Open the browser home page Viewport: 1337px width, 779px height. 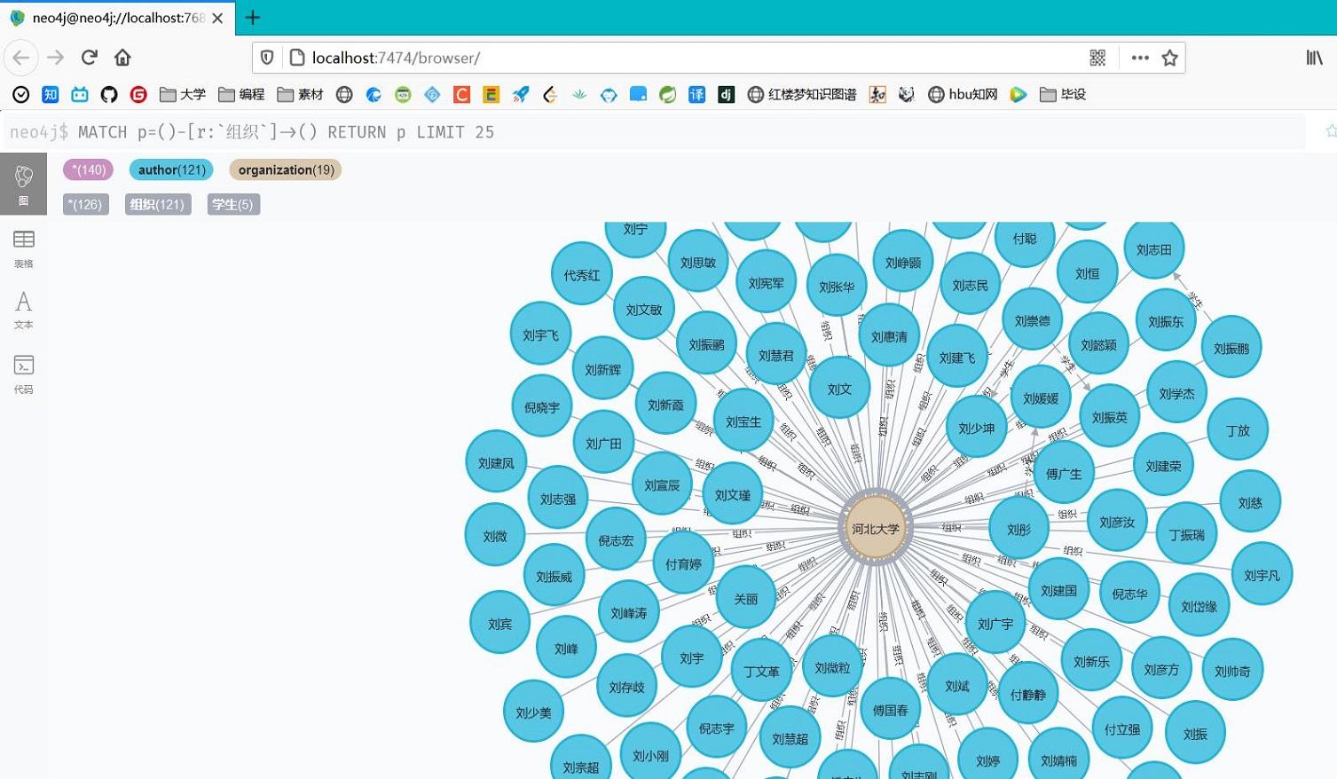point(122,58)
